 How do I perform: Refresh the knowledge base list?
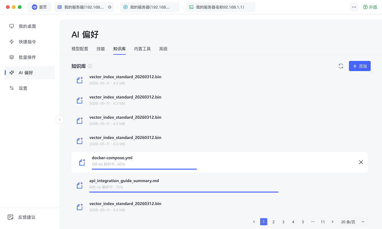341,66
